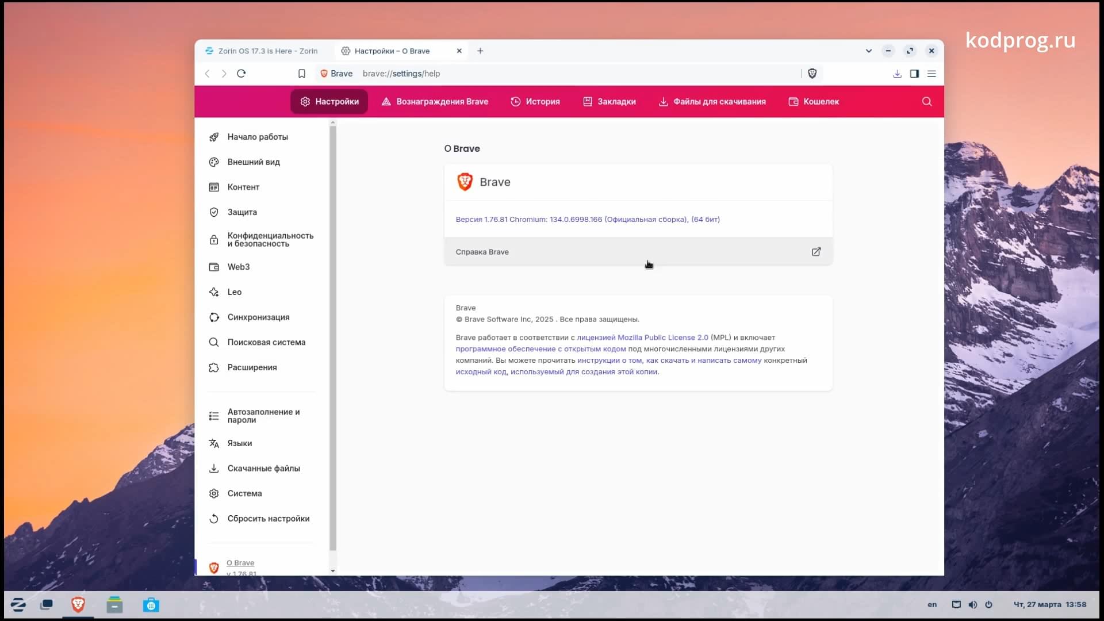1104x621 pixels.
Task: Open the Files app from taskbar
Action: point(114,605)
